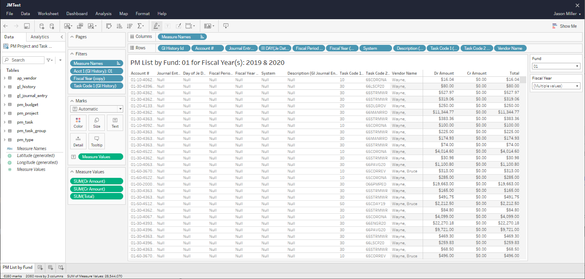This screenshot has height=279, width=585.
Task: Select the Measure Values field in Data pane
Action: pos(31,169)
